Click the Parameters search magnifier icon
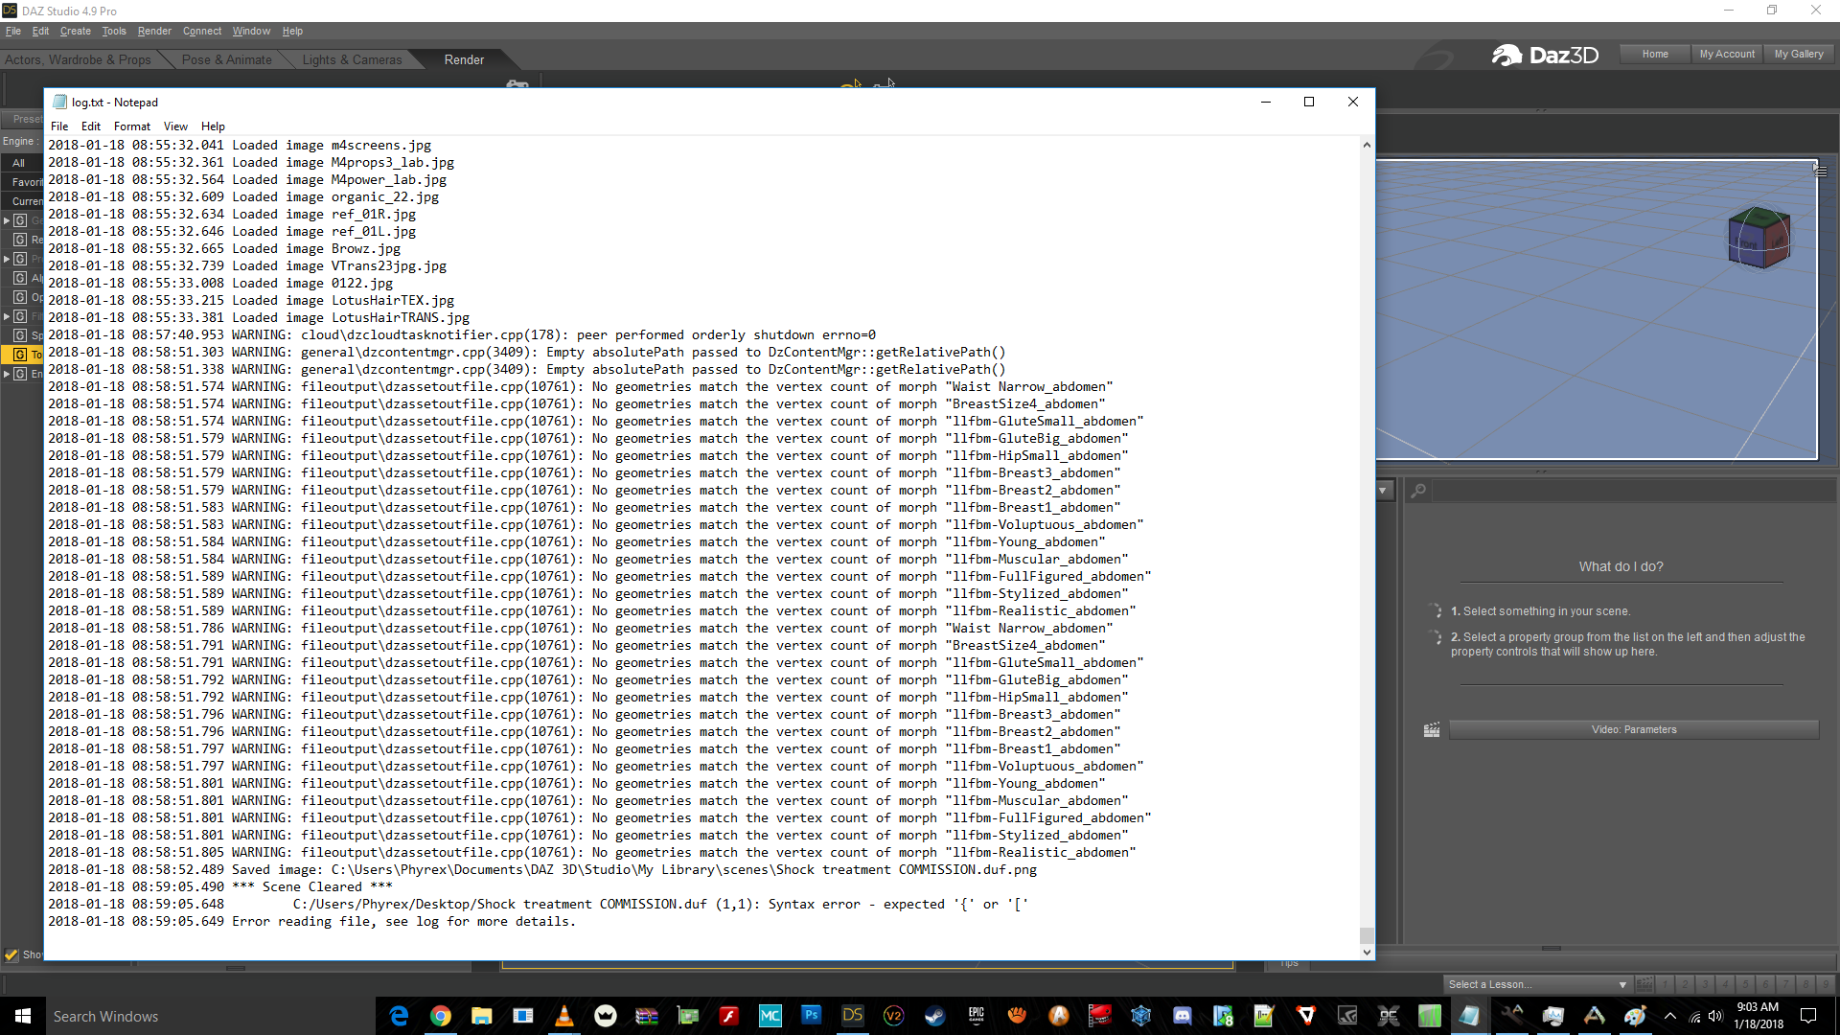The width and height of the screenshot is (1840, 1035). point(1418,491)
